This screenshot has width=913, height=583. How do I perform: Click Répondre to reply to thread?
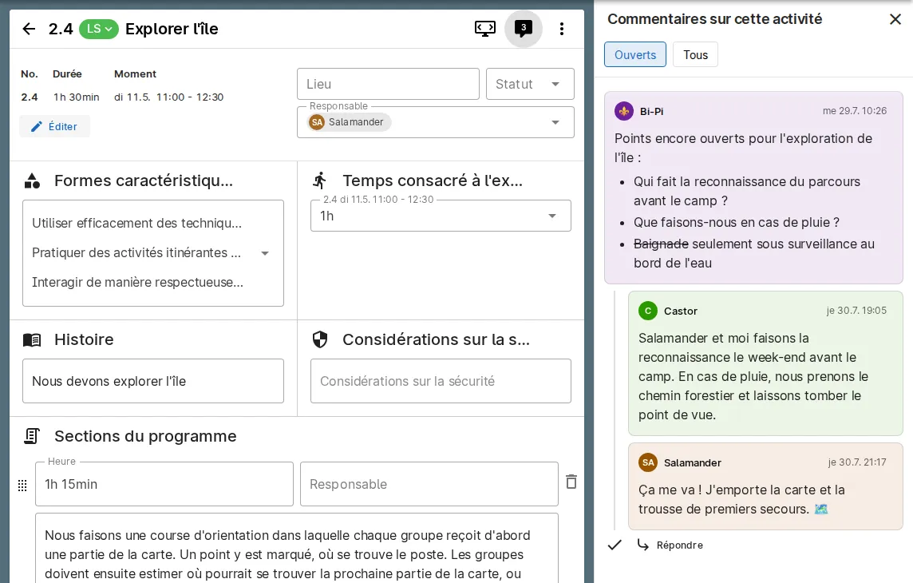point(670,545)
